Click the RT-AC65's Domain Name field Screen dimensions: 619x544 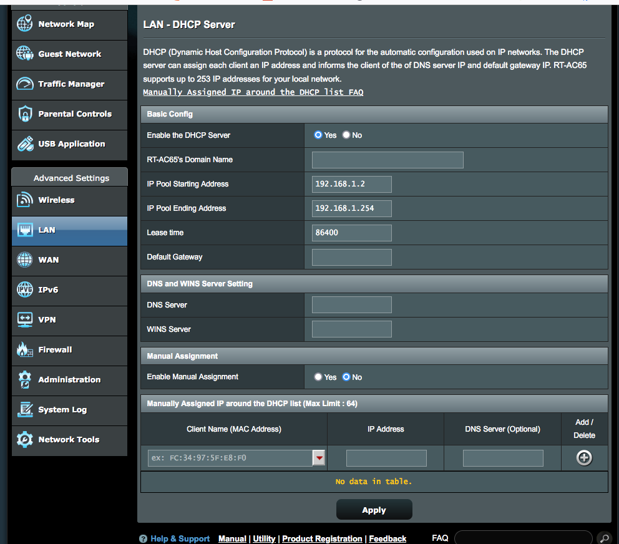(x=387, y=160)
